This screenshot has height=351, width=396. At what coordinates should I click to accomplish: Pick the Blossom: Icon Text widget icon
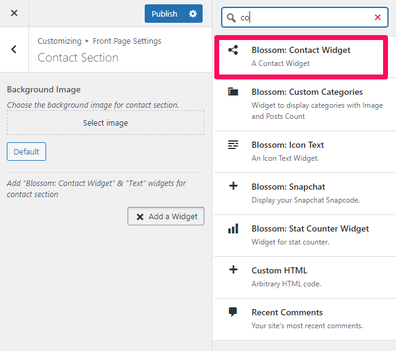(x=233, y=145)
